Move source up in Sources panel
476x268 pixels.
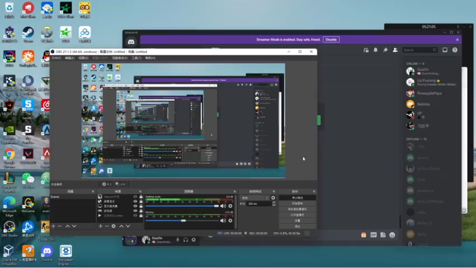click(121, 226)
